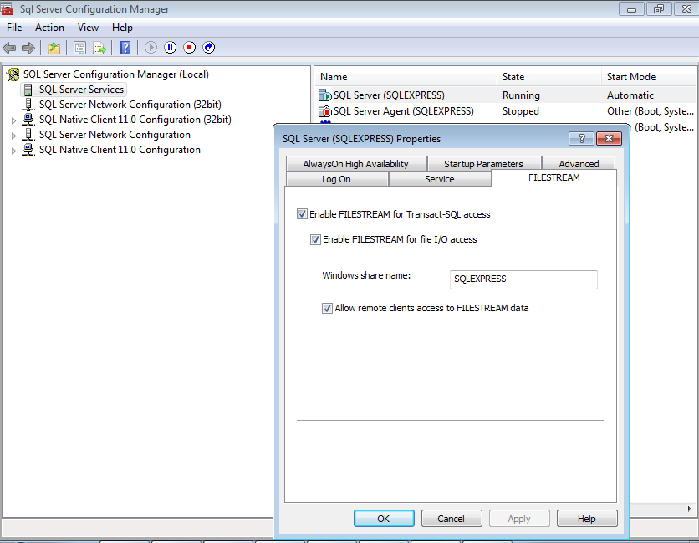Open the blue Help toolbar icon
The height and width of the screenshot is (543, 699).
125,48
